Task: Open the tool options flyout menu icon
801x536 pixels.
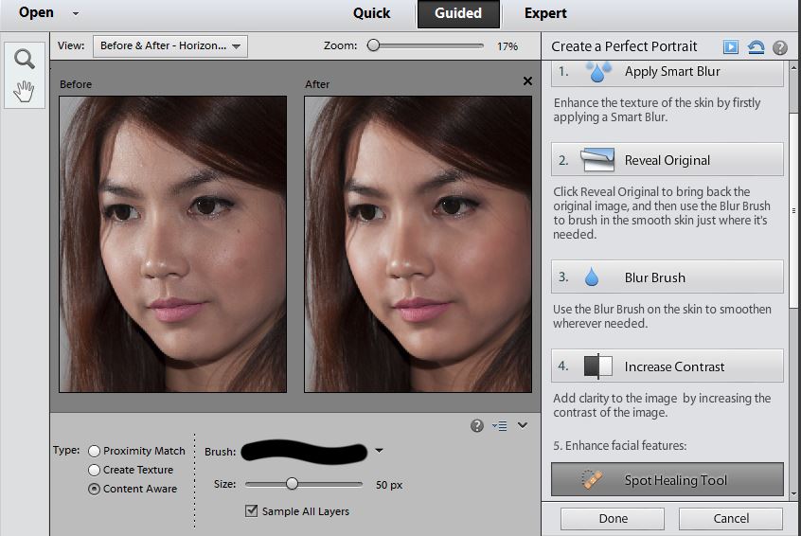Action: click(499, 425)
